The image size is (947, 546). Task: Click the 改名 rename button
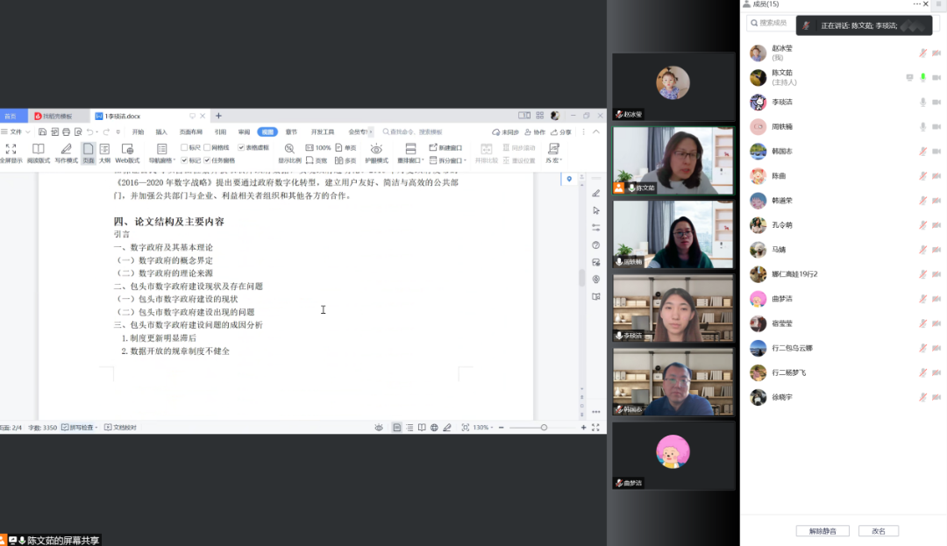(x=872, y=531)
